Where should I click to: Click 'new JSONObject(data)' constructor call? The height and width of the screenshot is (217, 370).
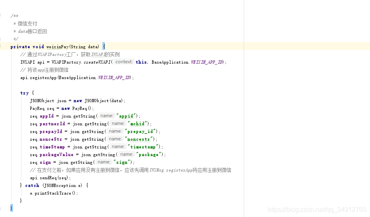[x=98, y=101]
